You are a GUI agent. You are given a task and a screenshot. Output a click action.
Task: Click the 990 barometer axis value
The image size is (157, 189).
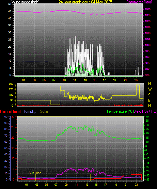147,57
